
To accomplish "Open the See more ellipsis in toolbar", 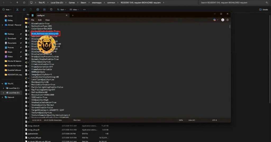I will [84, 10].
